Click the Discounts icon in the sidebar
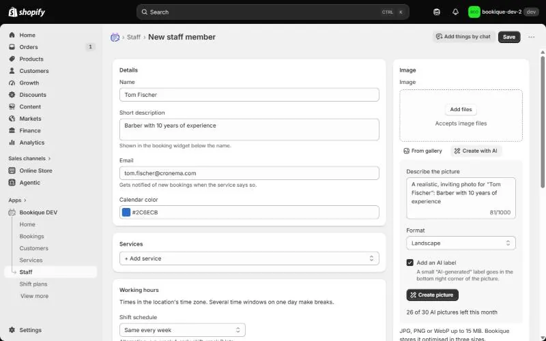Viewport: 546px width, 341px height. (x=12, y=95)
